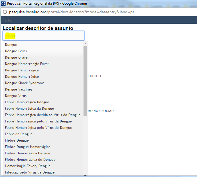Pick 'Febre Hemorrágica devida ao Vírus do Dengue'
The width and height of the screenshot is (197, 177).
pos(43,115)
